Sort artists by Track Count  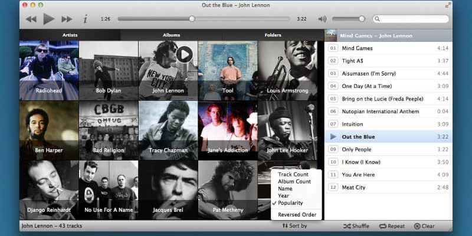[293, 174]
